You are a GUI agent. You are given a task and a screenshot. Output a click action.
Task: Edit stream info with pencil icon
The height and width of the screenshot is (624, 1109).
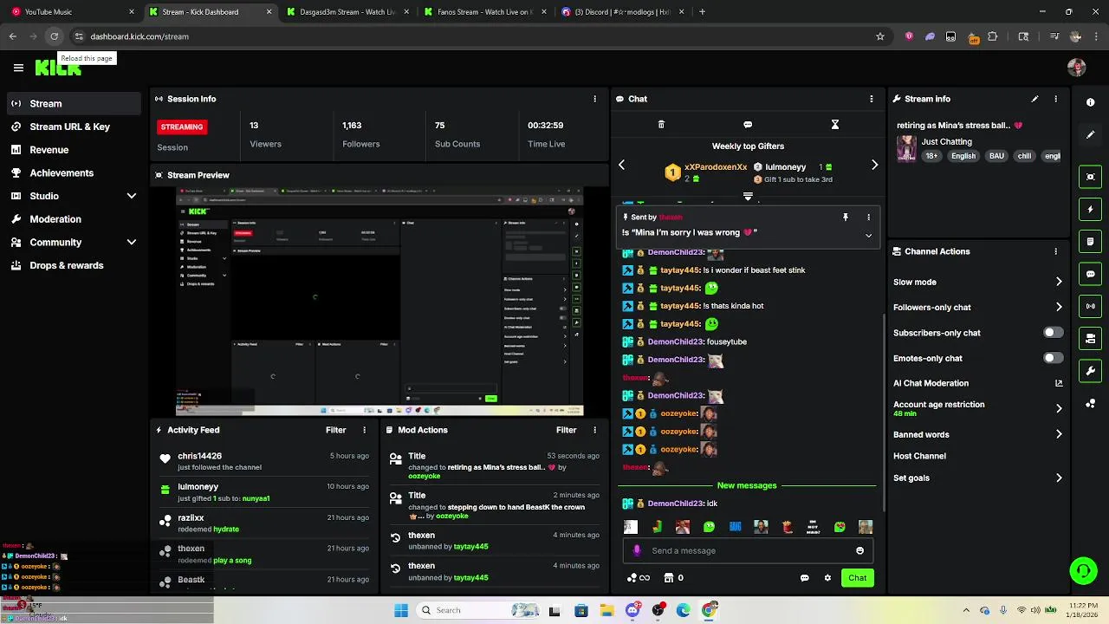click(1034, 99)
